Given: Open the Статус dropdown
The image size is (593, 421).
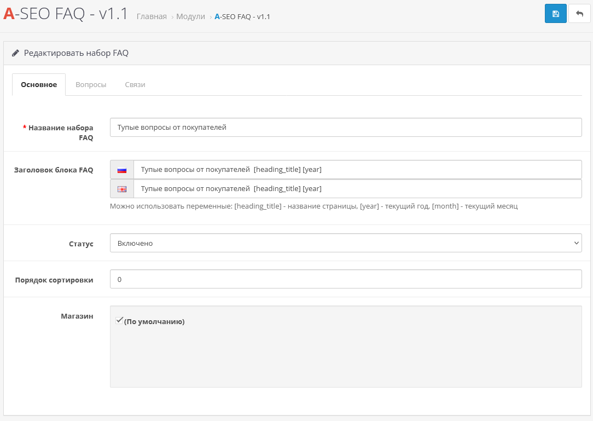Looking at the screenshot, I should point(345,243).
